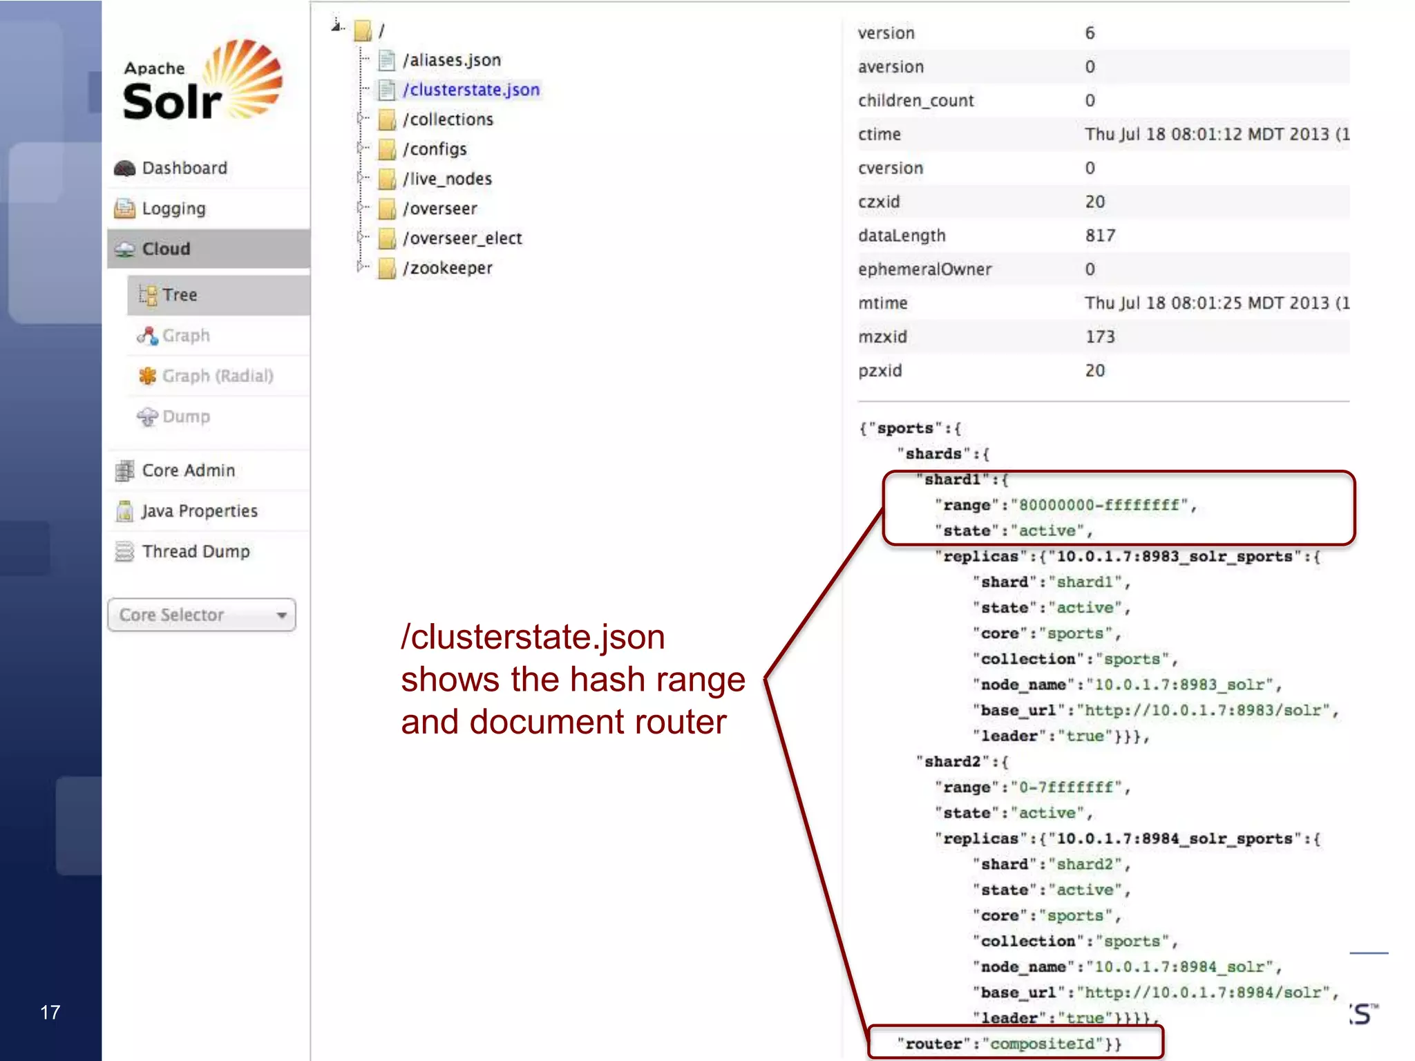
Task: Click the Core Admin server icon
Action: tap(124, 470)
